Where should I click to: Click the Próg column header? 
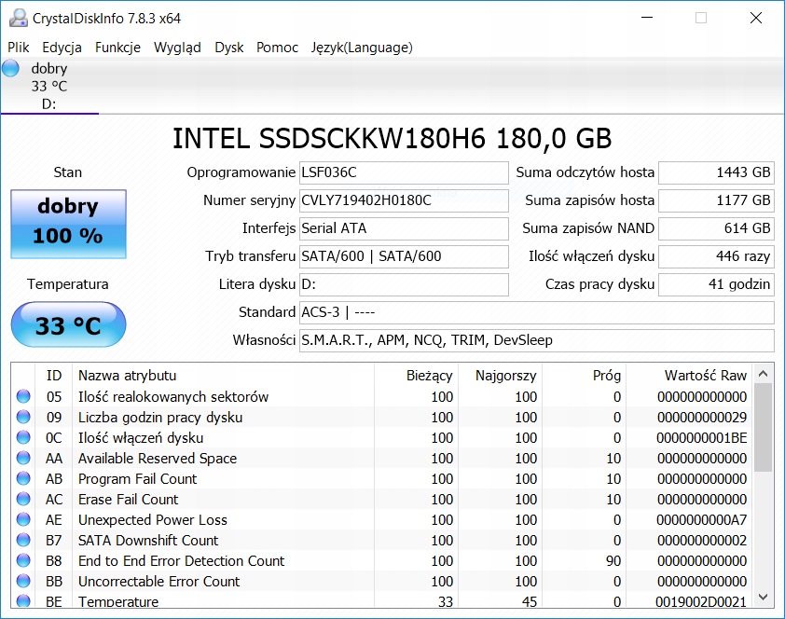point(584,376)
